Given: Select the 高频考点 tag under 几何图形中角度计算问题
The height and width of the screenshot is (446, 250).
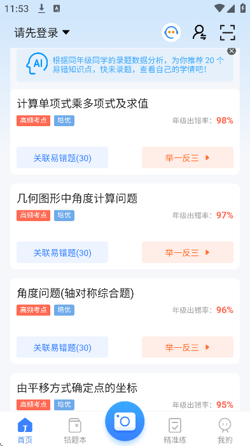Looking at the screenshot, I should click(x=33, y=215).
